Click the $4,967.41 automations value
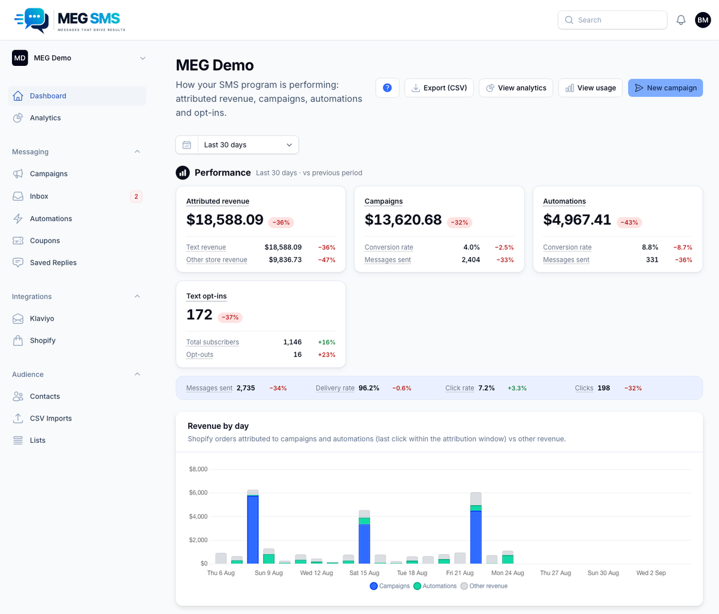This screenshot has height=614, width=719. pos(577,220)
